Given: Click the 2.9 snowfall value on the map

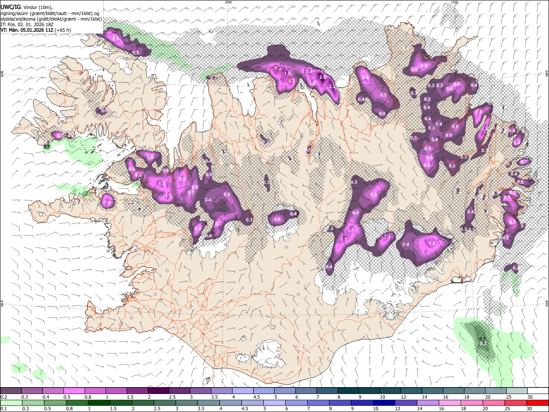Looking at the screenshot, I should point(323,77).
